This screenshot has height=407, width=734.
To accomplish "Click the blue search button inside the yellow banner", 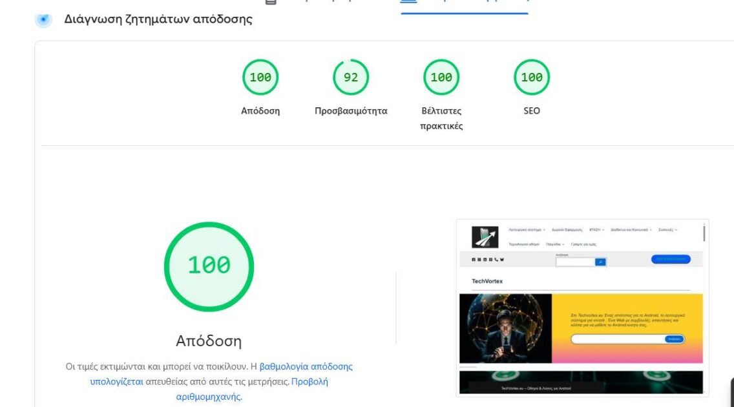I will [674, 339].
